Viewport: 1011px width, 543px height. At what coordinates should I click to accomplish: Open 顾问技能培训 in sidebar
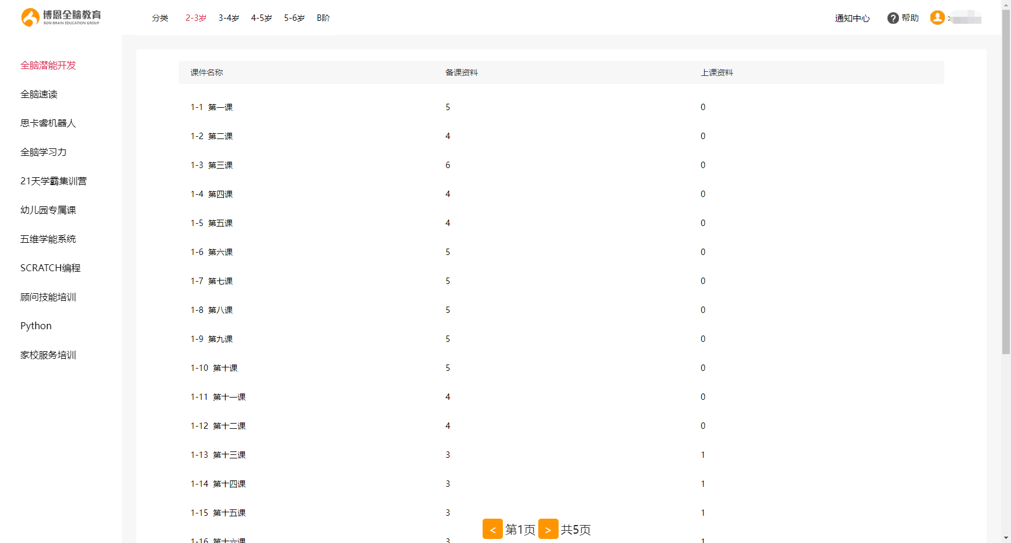48,297
